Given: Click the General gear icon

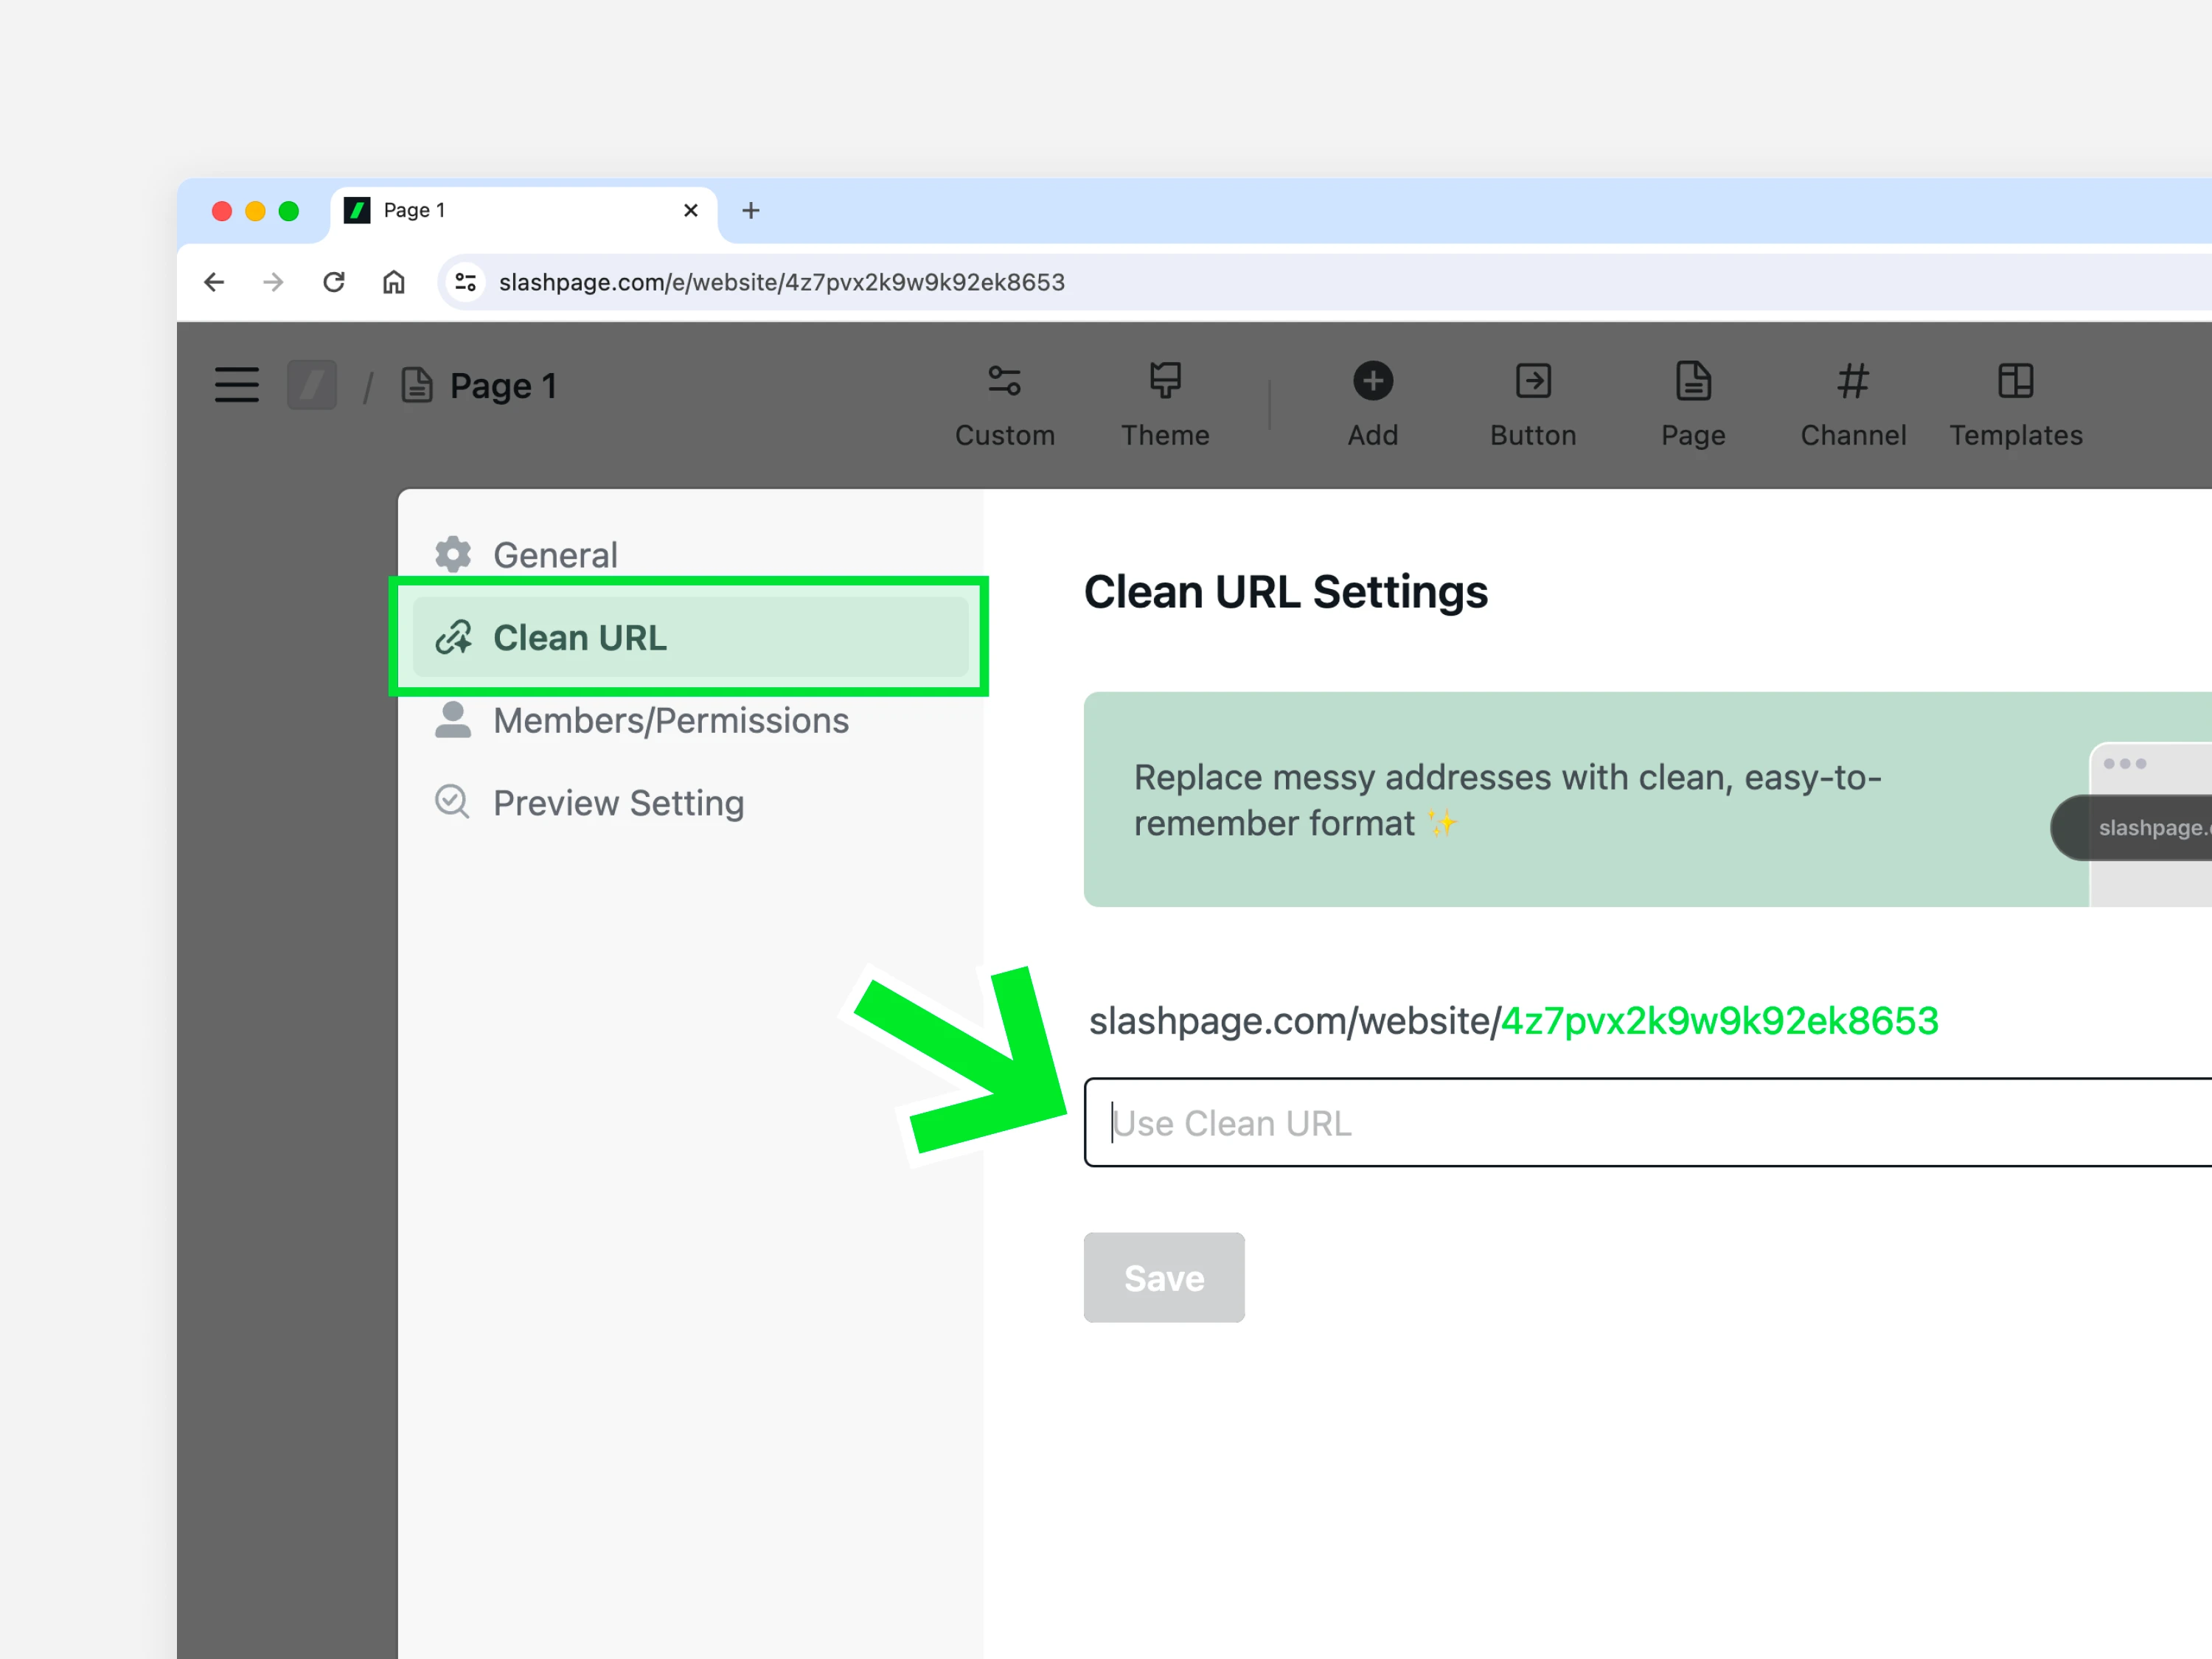Looking at the screenshot, I should 453,554.
